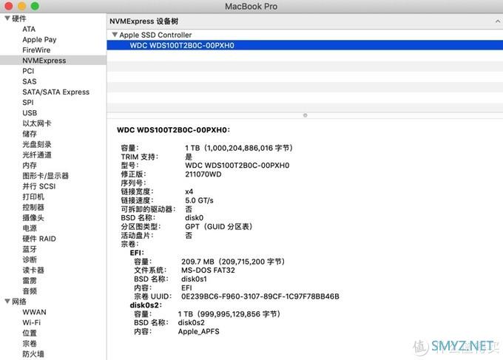Click the yellow minimize window button
The height and width of the screenshot is (360, 503).
pyautogui.click(x=21, y=5)
